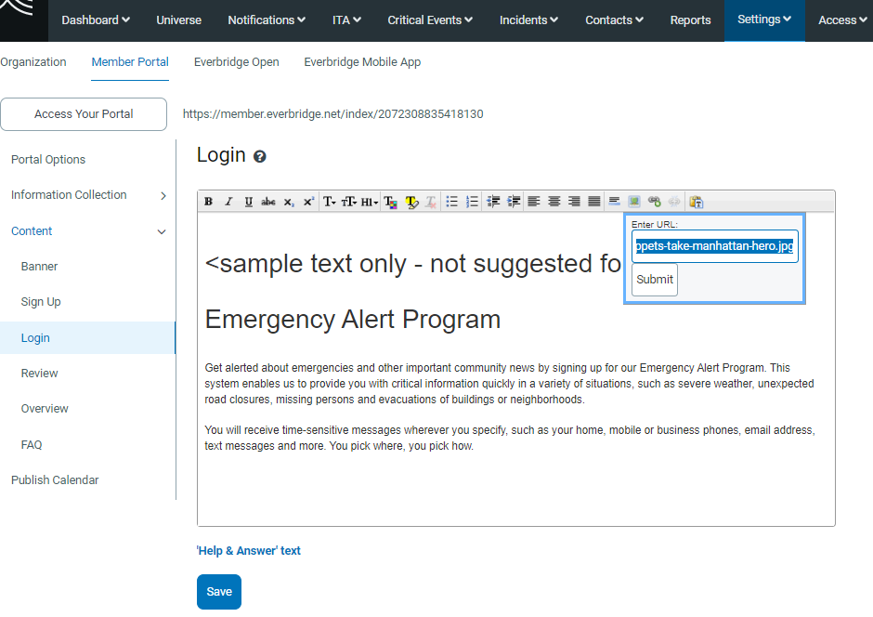This screenshot has width=873, height=617.
Task: Toggle bold formatting in the editor toolbar
Action: click(x=208, y=202)
